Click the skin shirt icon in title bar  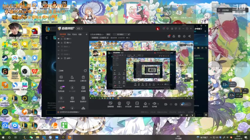pyautogui.click(x=176, y=29)
